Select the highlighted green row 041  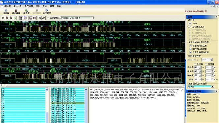point(68,103)
